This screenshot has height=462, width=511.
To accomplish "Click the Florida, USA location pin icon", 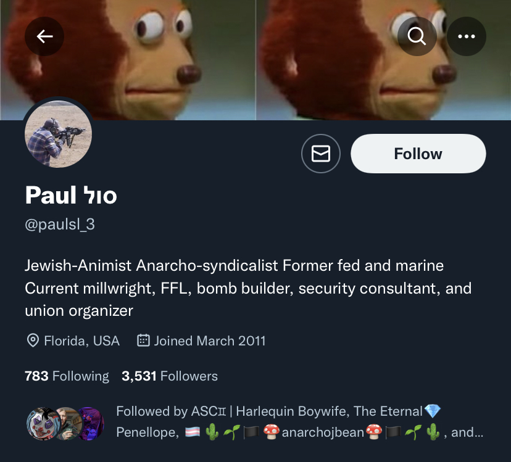I will pos(33,341).
